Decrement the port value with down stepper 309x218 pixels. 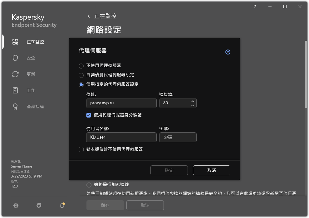click(x=193, y=105)
